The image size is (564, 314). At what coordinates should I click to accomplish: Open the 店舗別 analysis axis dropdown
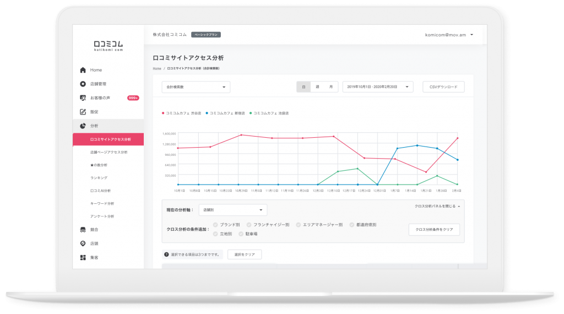(233, 210)
